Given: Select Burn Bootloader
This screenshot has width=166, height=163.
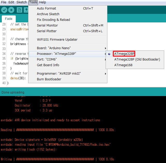Looking at the screenshot, I should coord(68,79).
